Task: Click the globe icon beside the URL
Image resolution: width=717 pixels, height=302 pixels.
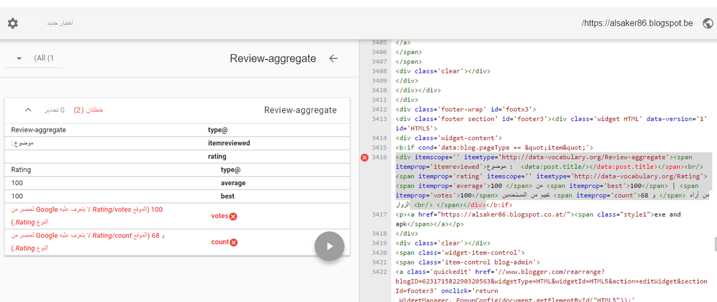Action: coord(708,23)
